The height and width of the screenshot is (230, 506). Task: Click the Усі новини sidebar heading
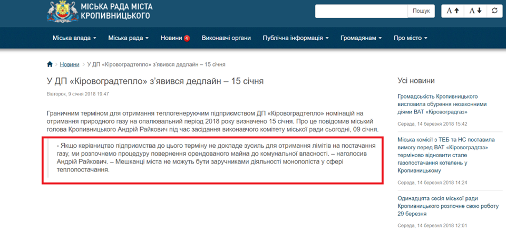point(416,81)
